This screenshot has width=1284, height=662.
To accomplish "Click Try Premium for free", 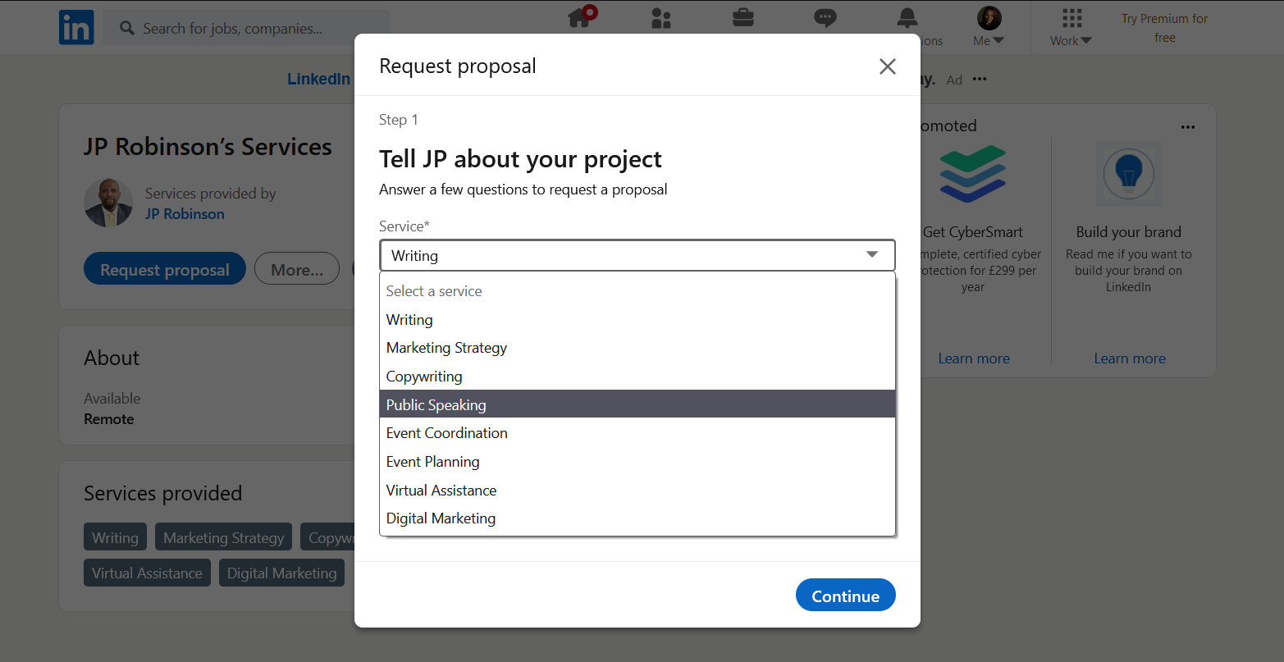I will [x=1164, y=27].
